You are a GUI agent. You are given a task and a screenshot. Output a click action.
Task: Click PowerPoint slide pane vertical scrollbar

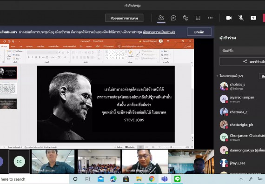(192, 100)
